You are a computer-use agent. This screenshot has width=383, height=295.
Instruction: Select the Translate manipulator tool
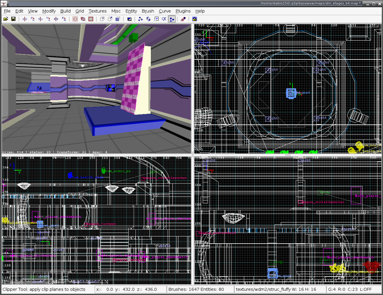[x=141, y=19]
